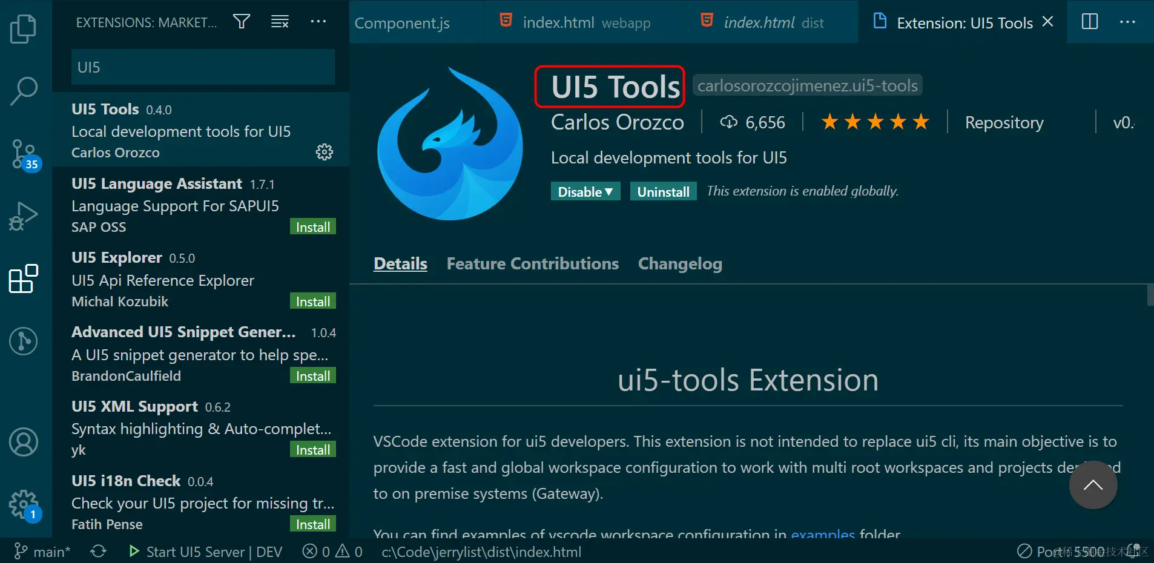Select UI5 Explorer list entry
1154x563 pixels.
click(x=200, y=278)
